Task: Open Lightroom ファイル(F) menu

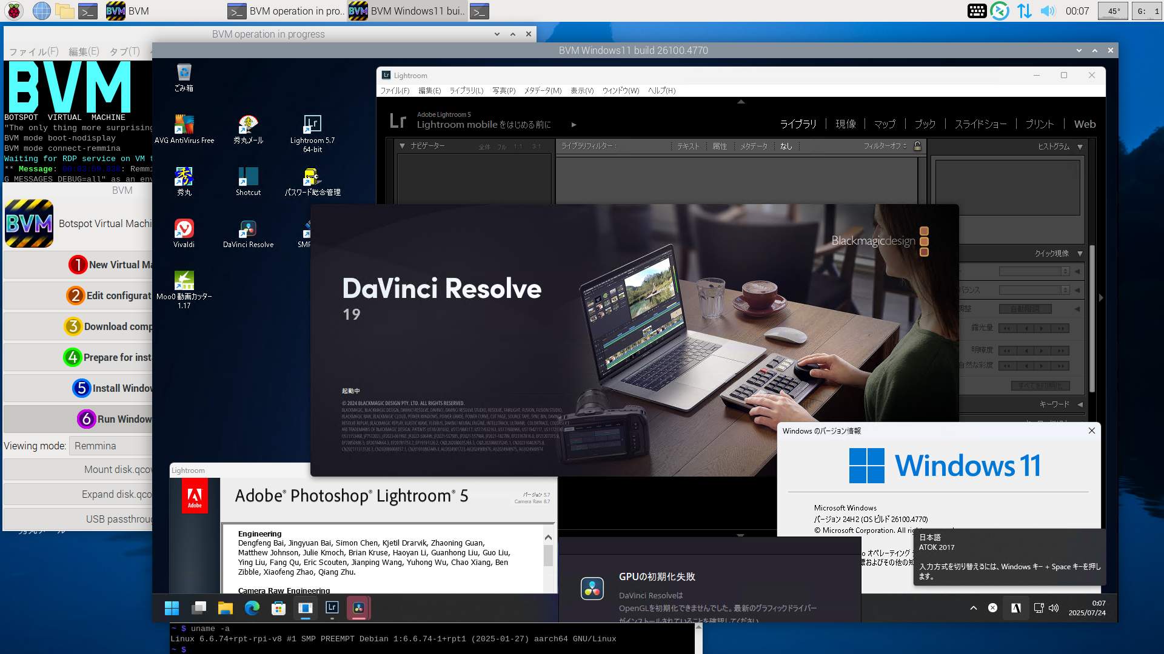Action: [395, 90]
